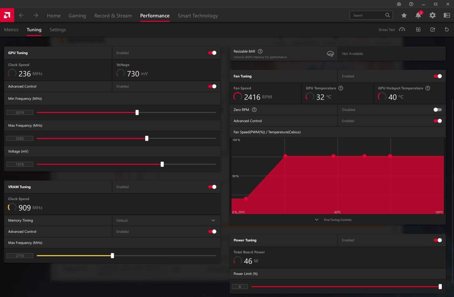Screen dimensions: 454x297
Task: Click GPU Voltage slider handle
Action: (x=162, y=164)
